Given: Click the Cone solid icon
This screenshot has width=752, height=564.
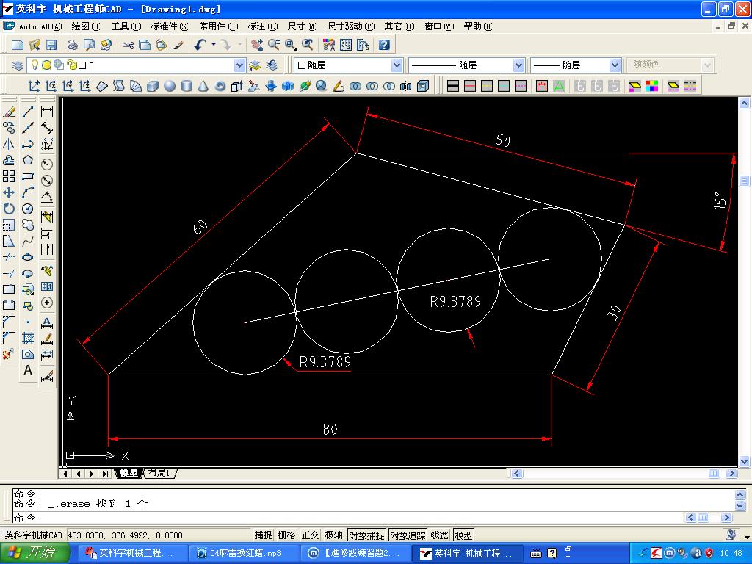Looking at the screenshot, I should coord(203,86).
